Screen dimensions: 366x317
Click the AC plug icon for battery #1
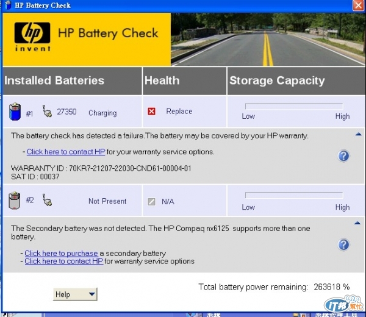pos(47,111)
